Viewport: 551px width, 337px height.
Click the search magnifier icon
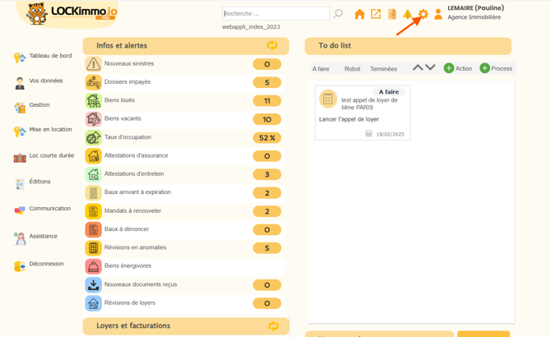338,14
